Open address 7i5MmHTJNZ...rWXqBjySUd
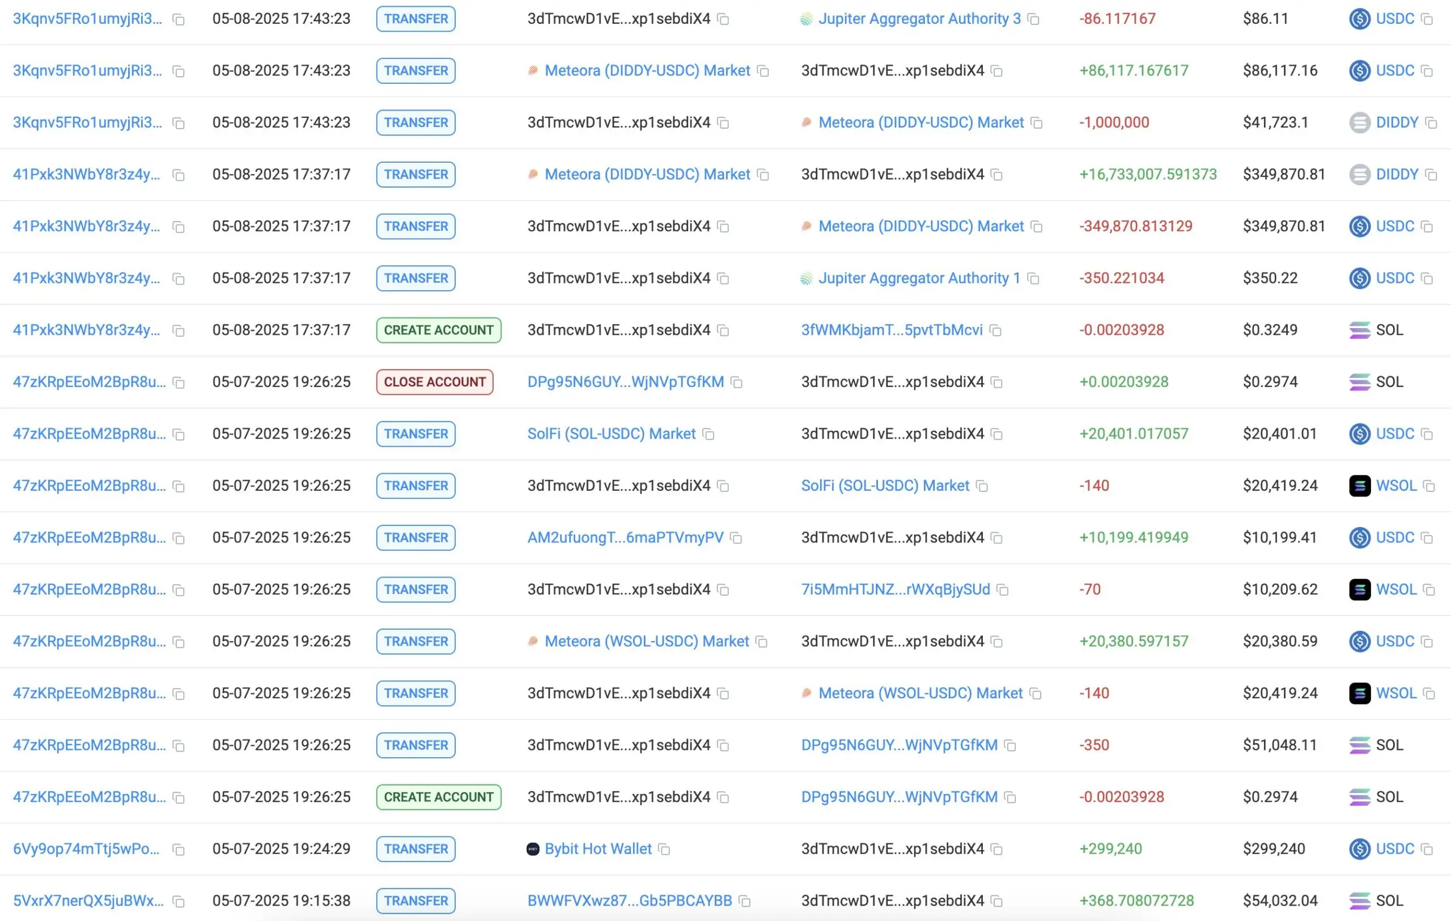Screen dimensions: 1451x921 896,589
